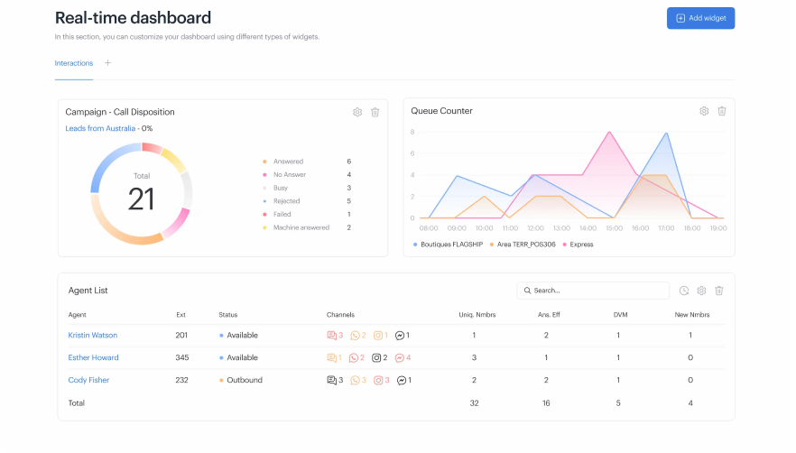
Task: Click Esther Howard's Instagram channel icon
Action: click(x=378, y=358)
